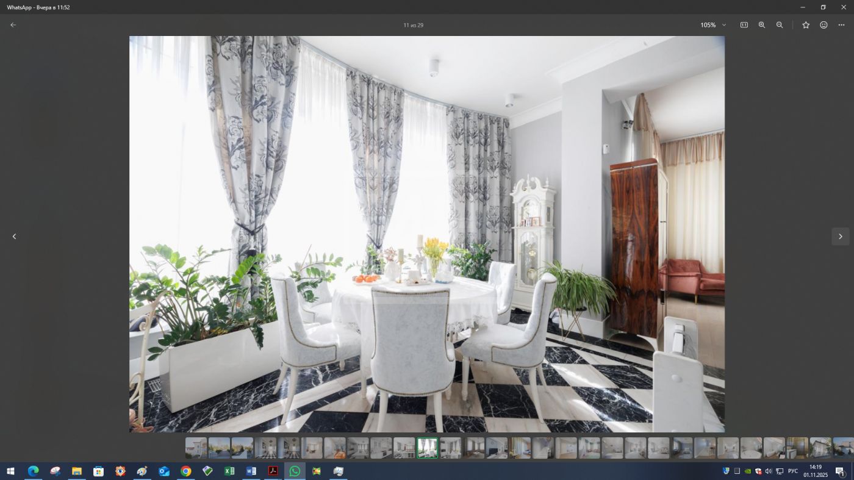Viewport: 854px width, 480px height.
Task: Toggle the system volume speaker icon
Action: tap(769, 471)
